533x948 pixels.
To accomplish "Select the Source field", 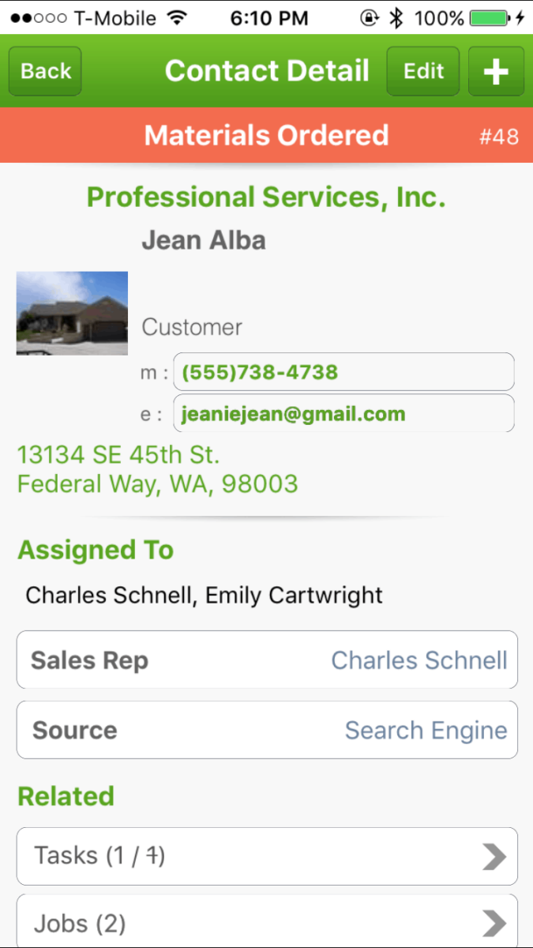I will tap(267, 730).
